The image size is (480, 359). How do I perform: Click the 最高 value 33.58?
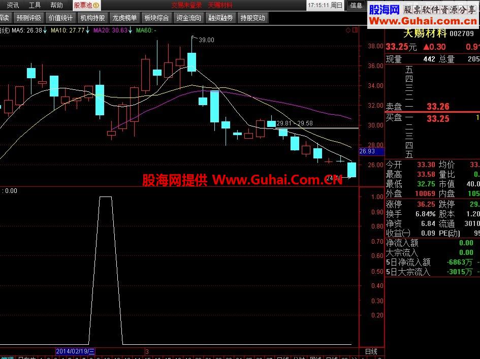[x=426, y=175]
